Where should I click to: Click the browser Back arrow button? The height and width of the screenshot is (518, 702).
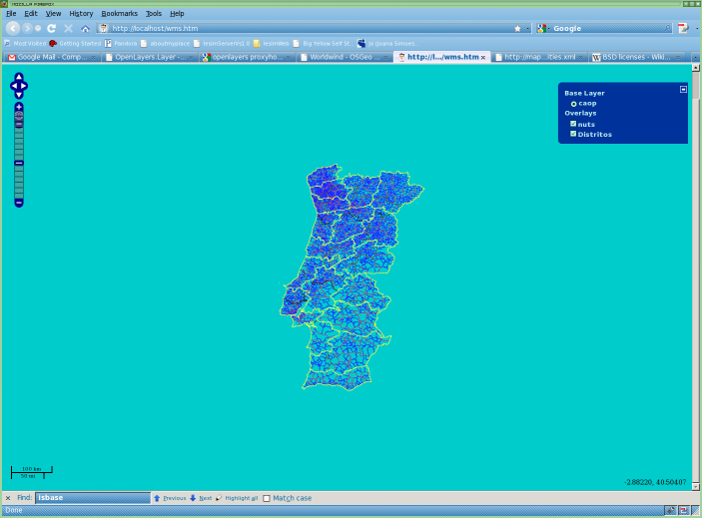[x=14, y=28]
